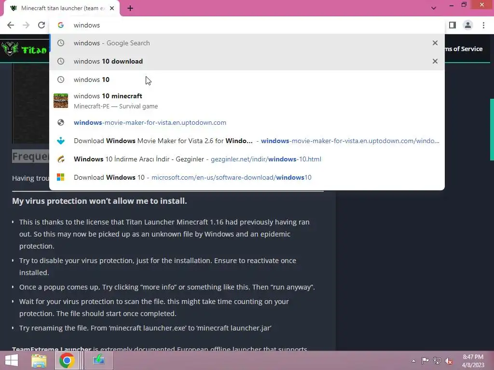Select the Minecraft titan launcher tab

(62, 9)
